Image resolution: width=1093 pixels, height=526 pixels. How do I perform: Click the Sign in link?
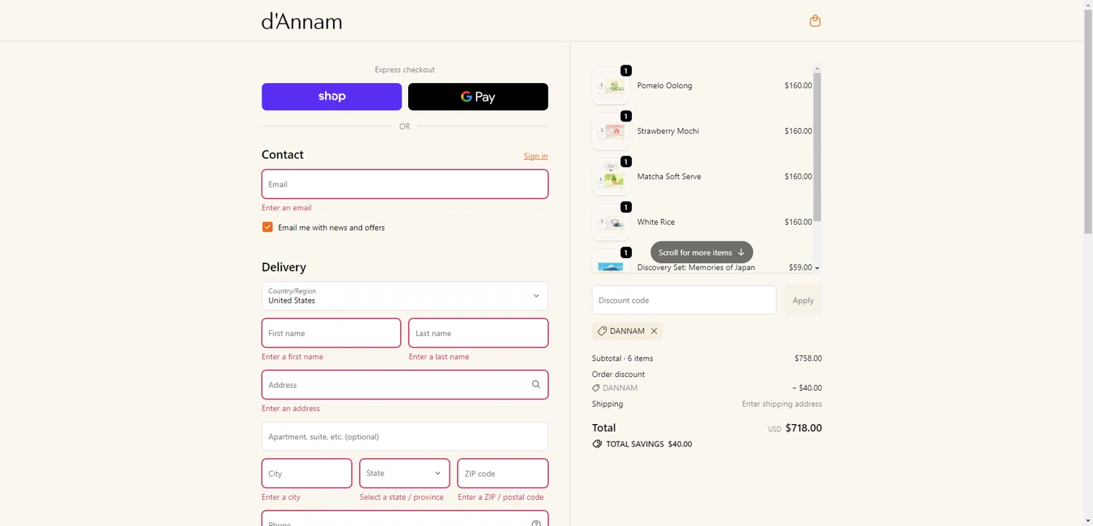point(536,156)
